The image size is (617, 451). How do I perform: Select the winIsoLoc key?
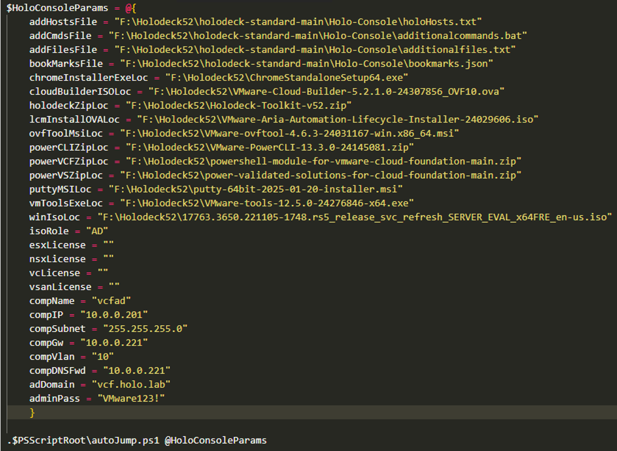55,217
